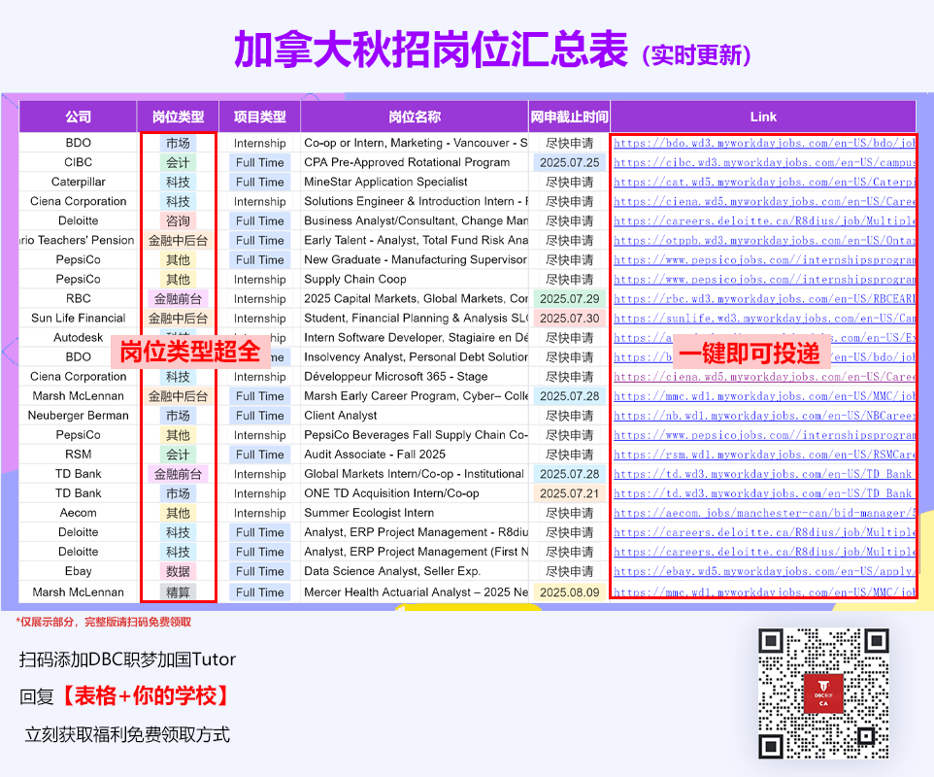Image resolution: width=934 pixels, height=777 pixels.
Task: Click the 2025.07.25 deadline cell
Action: 570,162
